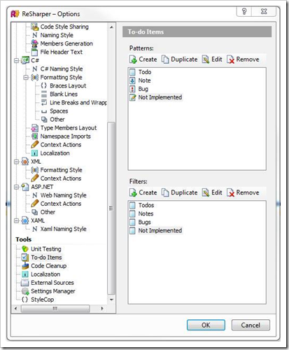Click the Spaces icon in tree

pyautogui.click(x=44, y=111)
